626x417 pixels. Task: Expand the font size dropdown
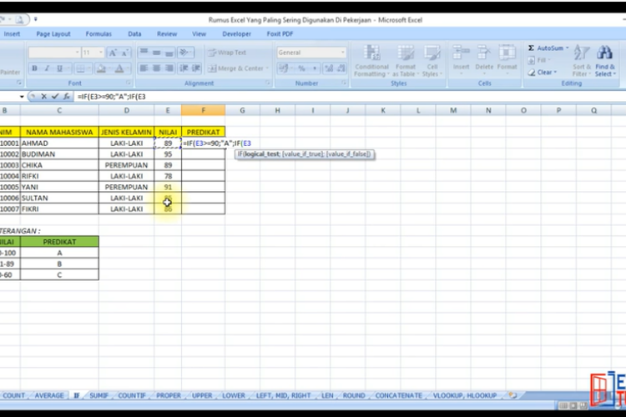tap(100, 53)
